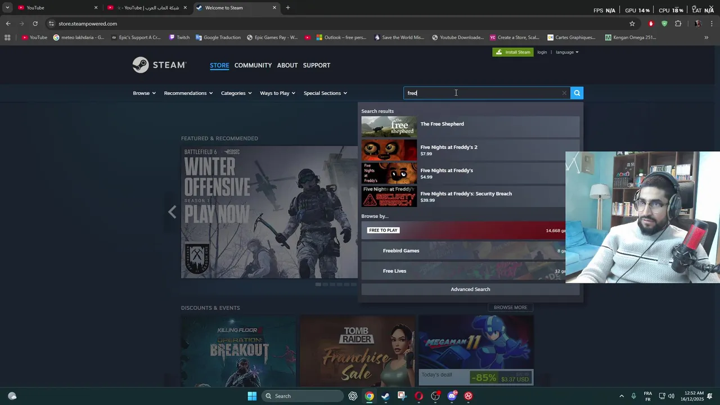Open the tab search dropdown arrow
The width and height of the screenshot is (720, 405).
(7, 7)
